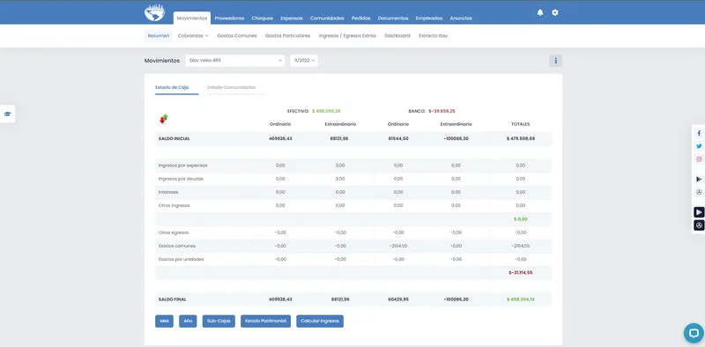Viewport: 705px width, 347px height.
Task: Click the EFECTIVO amount $ 498.050,39
Action: click(325, 111)
